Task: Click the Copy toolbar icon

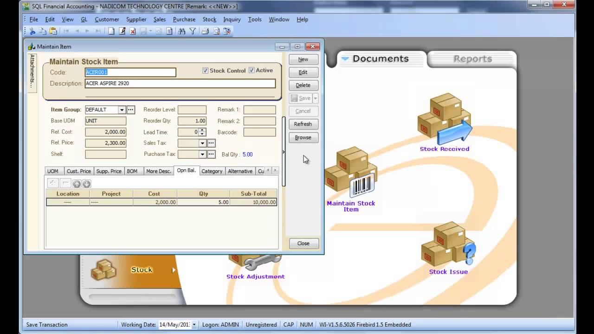Action: (x=43, y=31)
